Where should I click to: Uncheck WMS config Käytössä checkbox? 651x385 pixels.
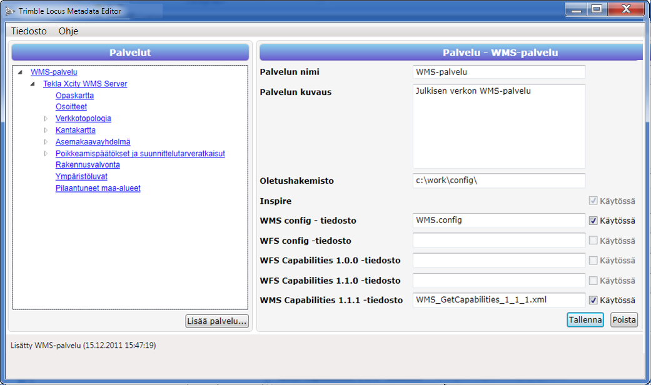tap(593, 221)
